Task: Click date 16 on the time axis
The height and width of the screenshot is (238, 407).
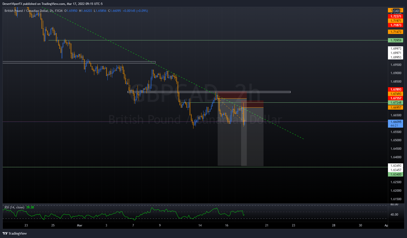Action: [227, 225]
